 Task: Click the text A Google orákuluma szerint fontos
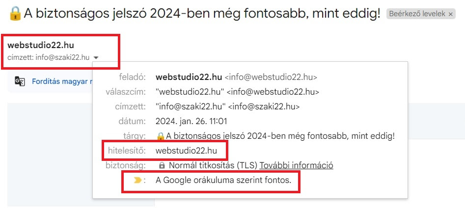(223, 181)
